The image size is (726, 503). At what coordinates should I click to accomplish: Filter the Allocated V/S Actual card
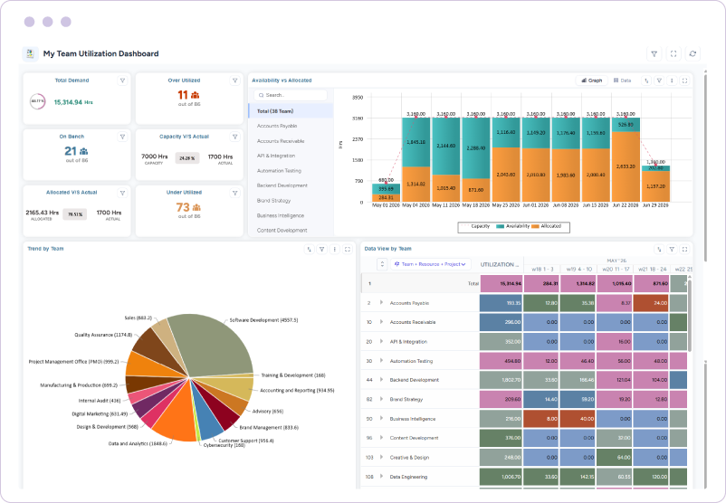click(x=123, y=193)
